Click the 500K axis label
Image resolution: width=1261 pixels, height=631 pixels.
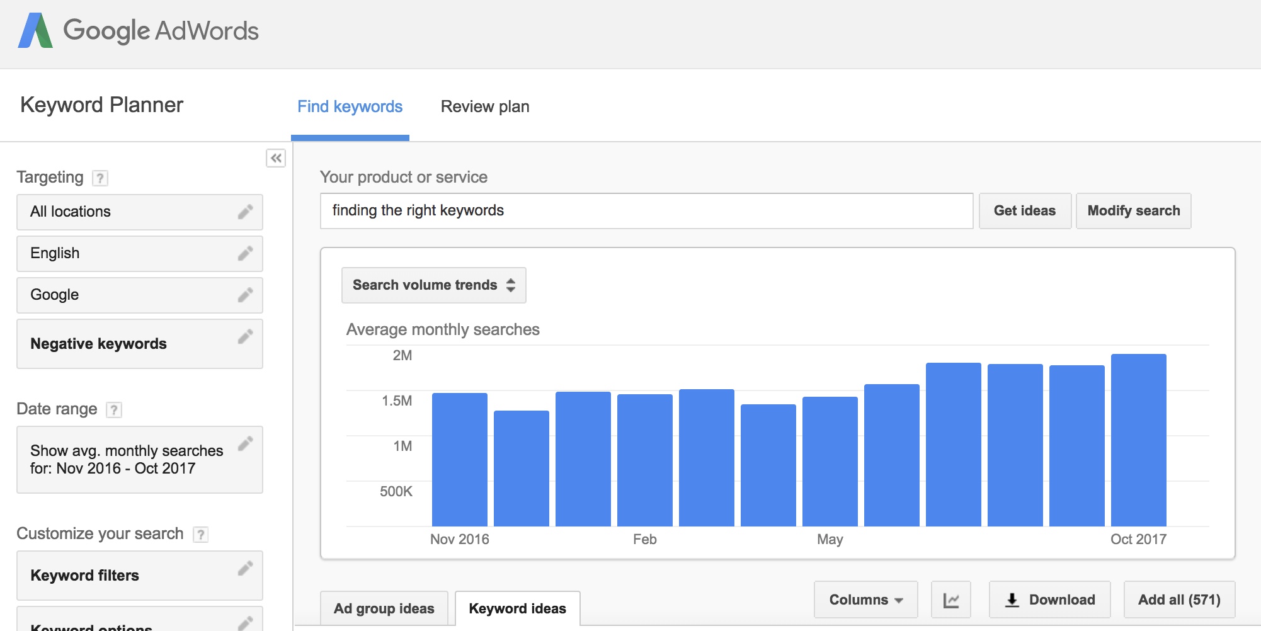[396, 491]
